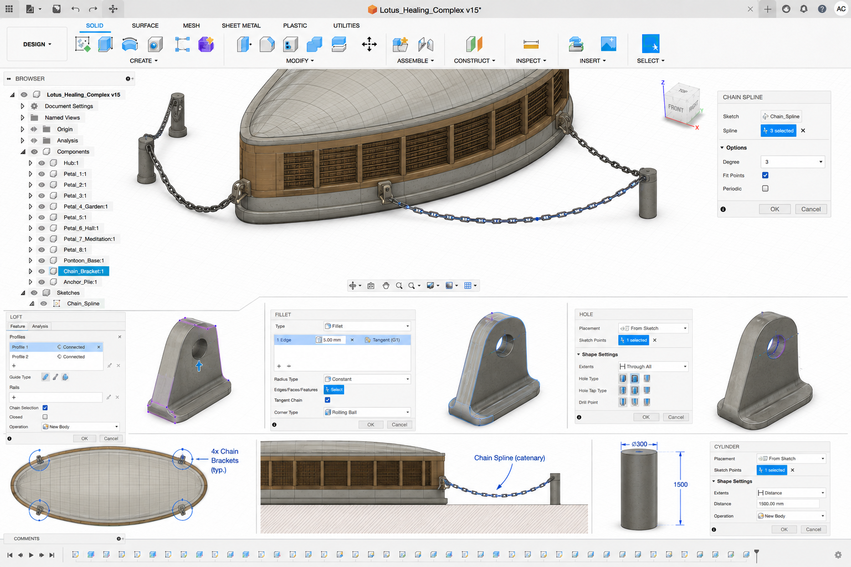851x567 pixels.
Task: Cancel the Chain Spline dialog
Action: tap(811, 209)
